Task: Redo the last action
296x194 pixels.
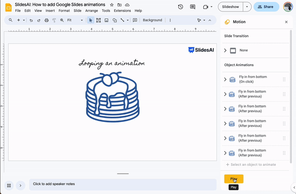Action: 38,20
